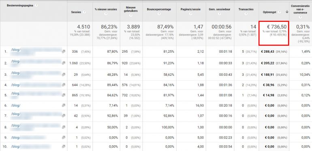This screenshot has width=312, height=151.
Task: Select total conversion rate 0,31% summary
Action: coord(303,27)
